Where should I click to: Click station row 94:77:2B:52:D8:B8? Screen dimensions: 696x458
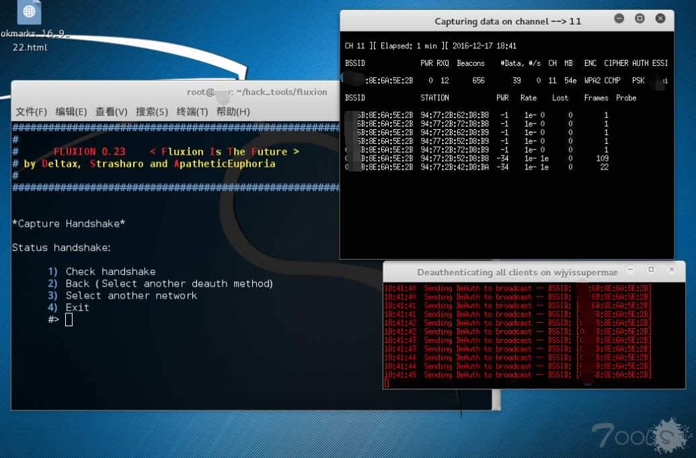[x=476, y=159]
